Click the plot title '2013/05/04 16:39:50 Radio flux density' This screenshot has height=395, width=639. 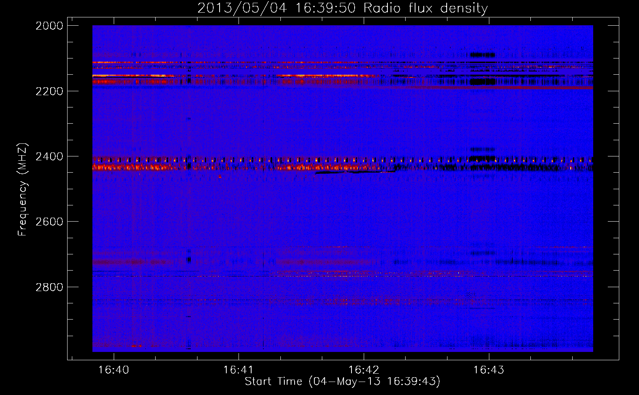tap(342, 8)
